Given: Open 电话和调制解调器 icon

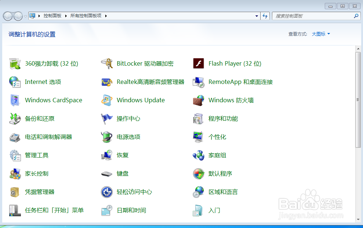Looking at the screenshot, I should pyautogui.click(x=15, y=137).
